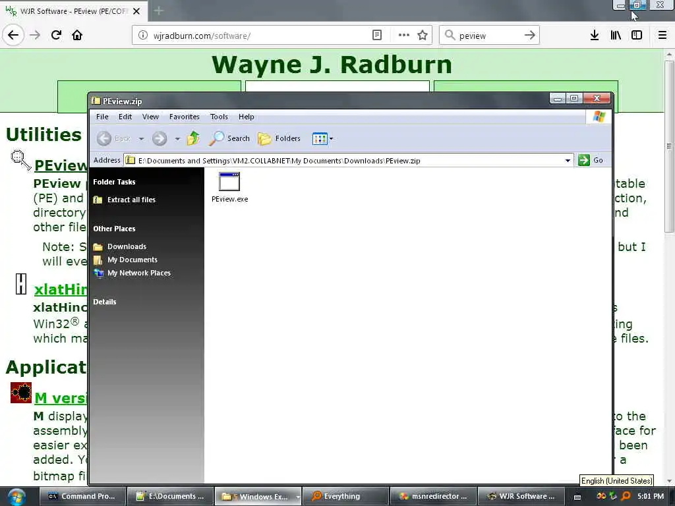Open Firefox downloads panel
Screen dimensions: 675x506
[x=595, y=35]
